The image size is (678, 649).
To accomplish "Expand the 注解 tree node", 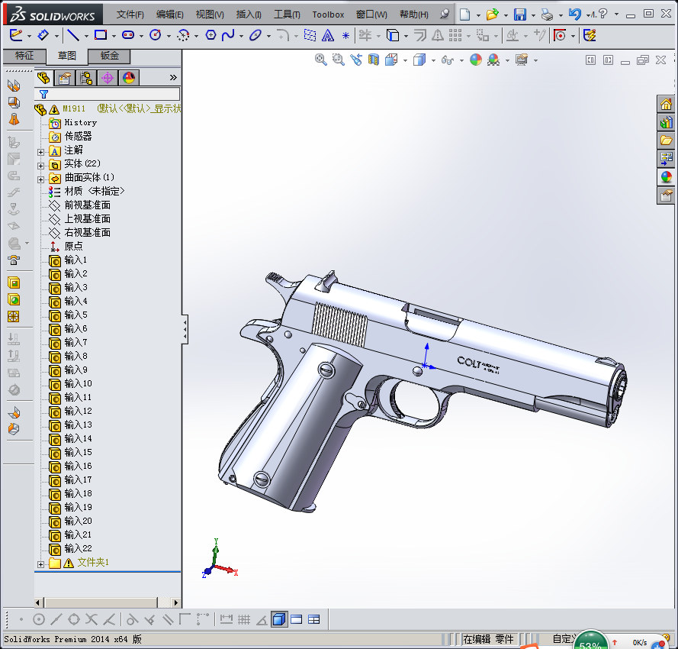I will tap(40, 150).
